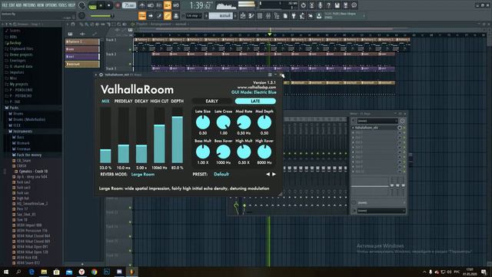Toggle the multilink chain icon
The height and width of the screenshot is (277, 492).
pyautogui.click(x=168, y=15)
